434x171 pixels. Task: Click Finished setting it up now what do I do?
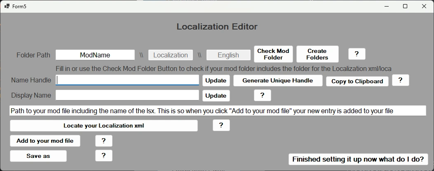coord(358,159)
